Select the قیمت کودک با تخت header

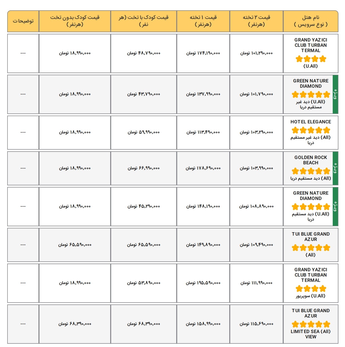click(144, 21)
